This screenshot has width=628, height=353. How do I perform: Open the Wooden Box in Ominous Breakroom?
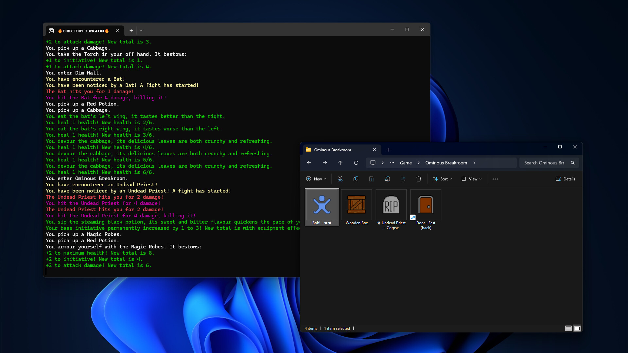pyautogui.click(x=356, y=204)
